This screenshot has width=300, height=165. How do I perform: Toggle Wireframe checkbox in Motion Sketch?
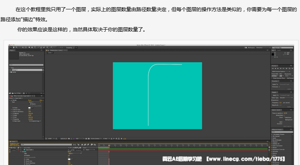click(284, 117)
